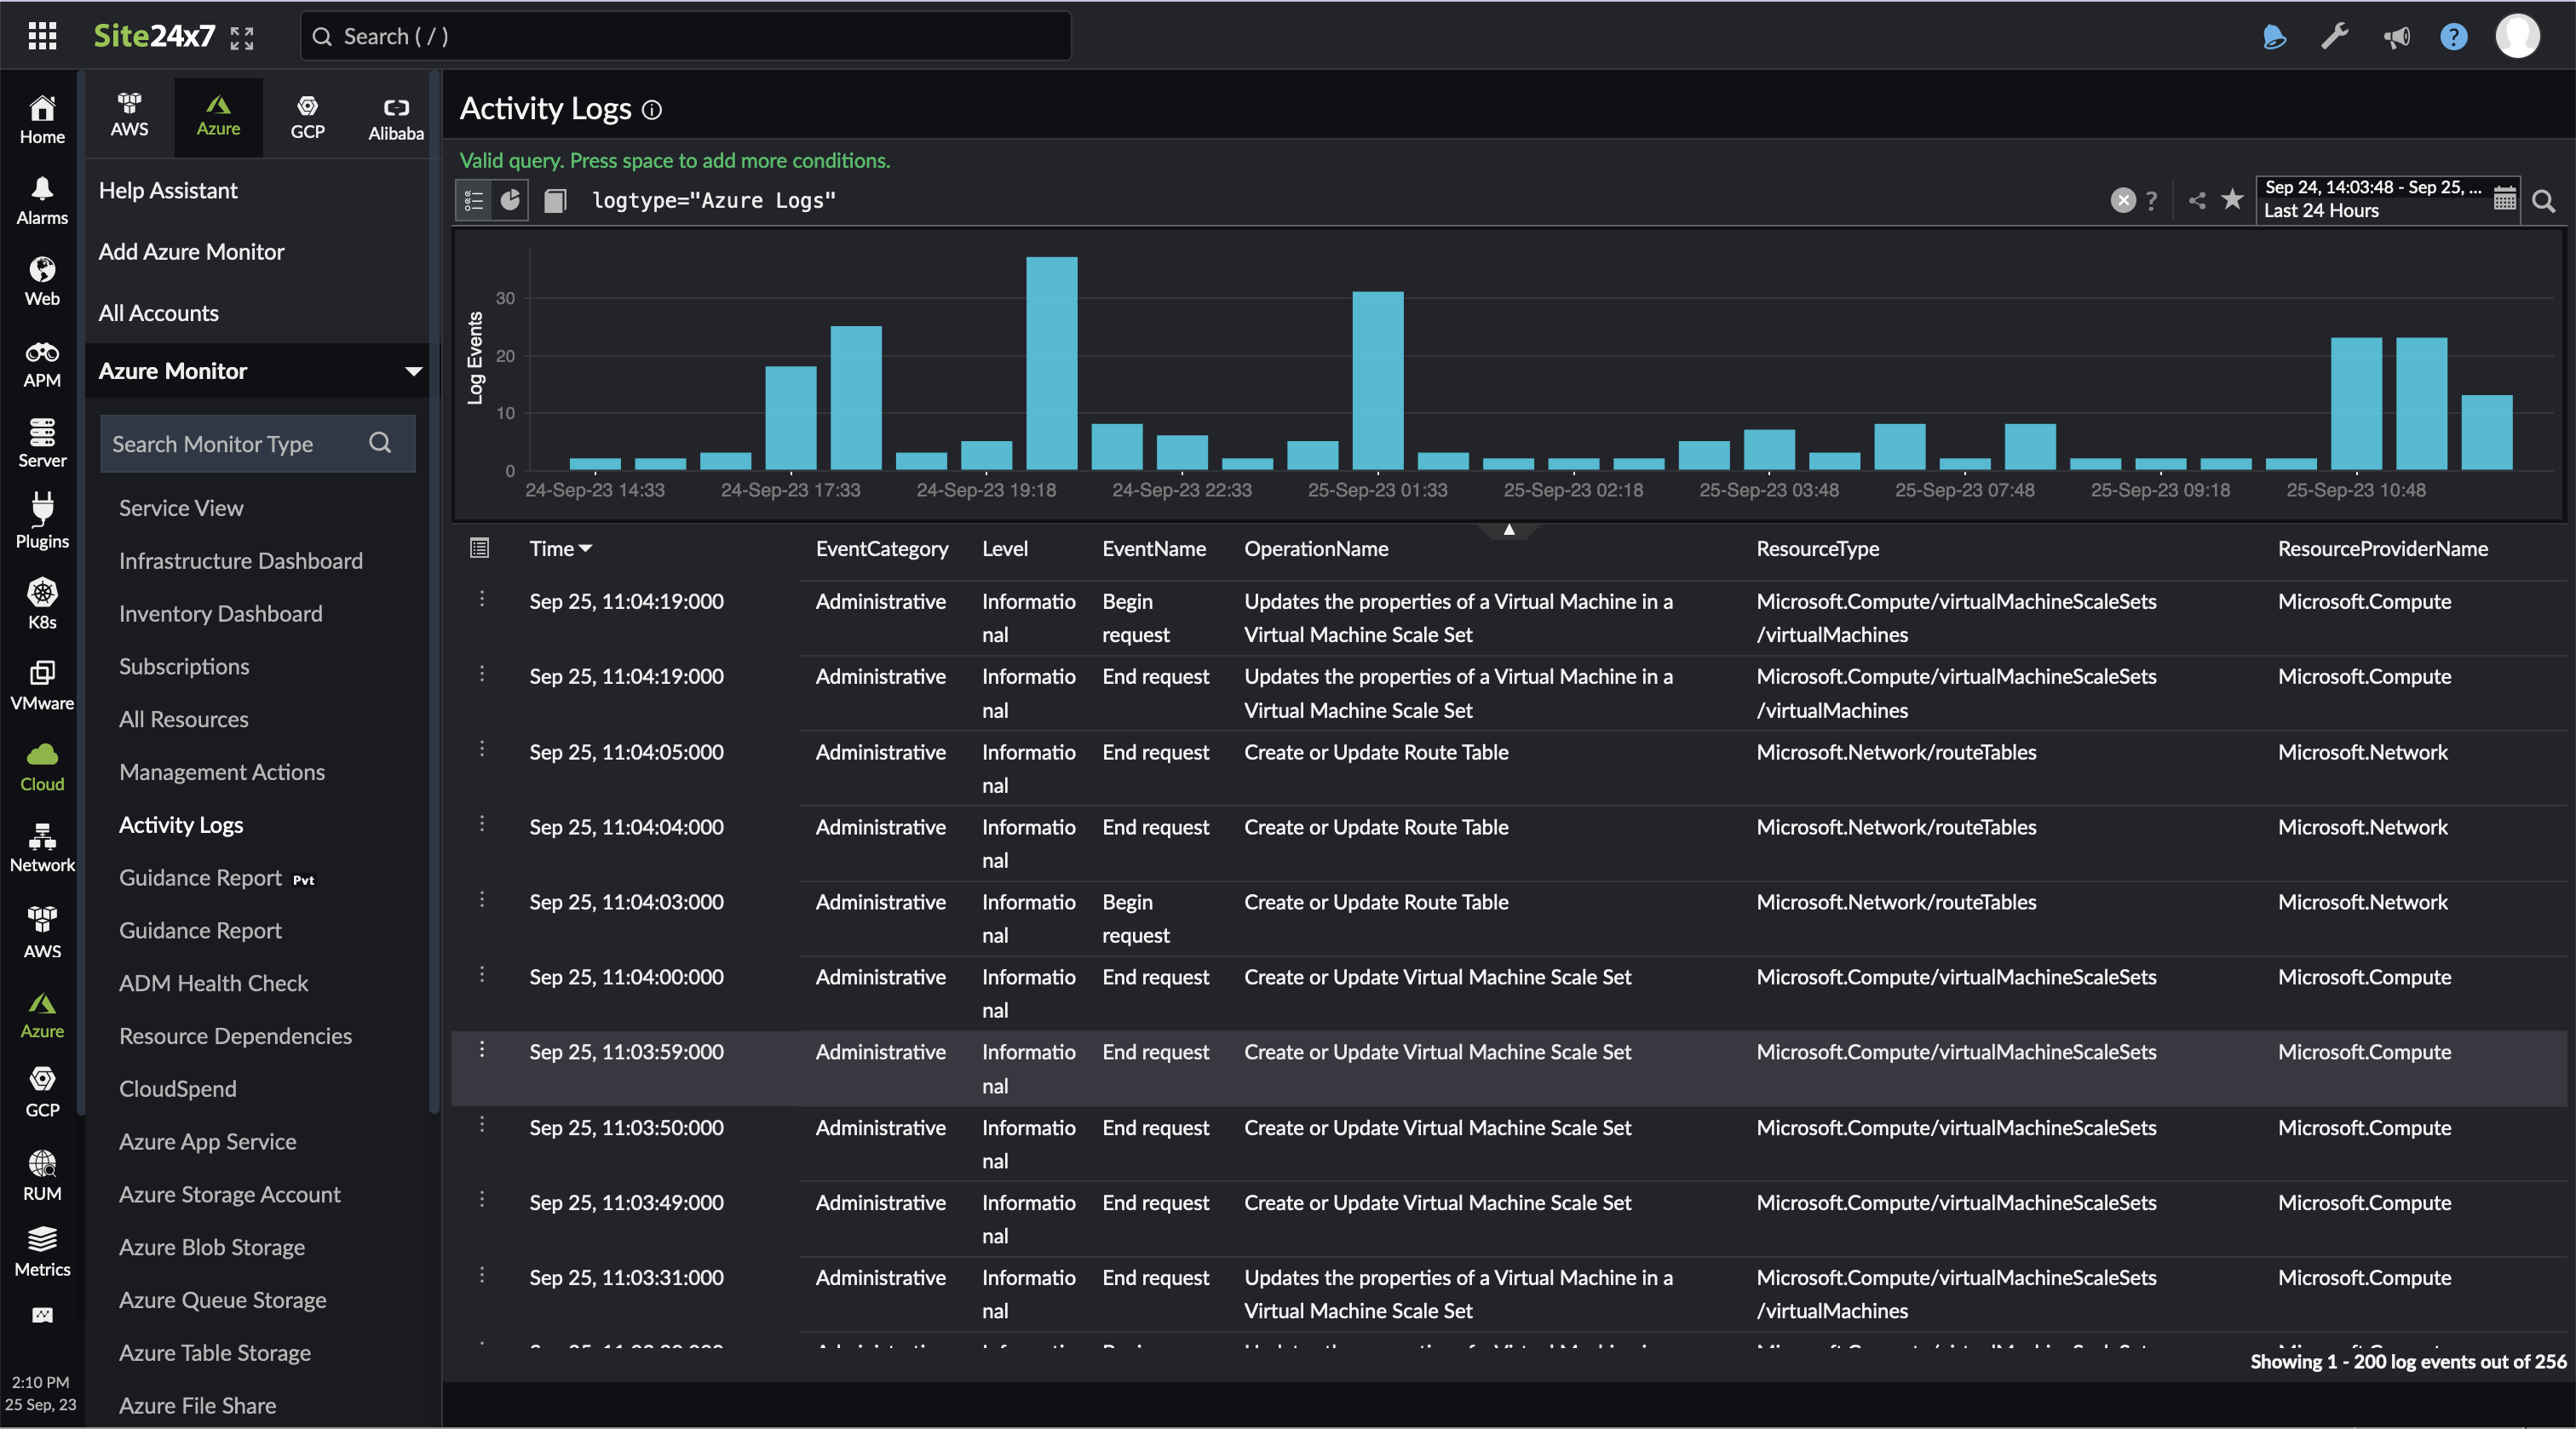Select the APM icon in the navigation rail

click(41, 362)
